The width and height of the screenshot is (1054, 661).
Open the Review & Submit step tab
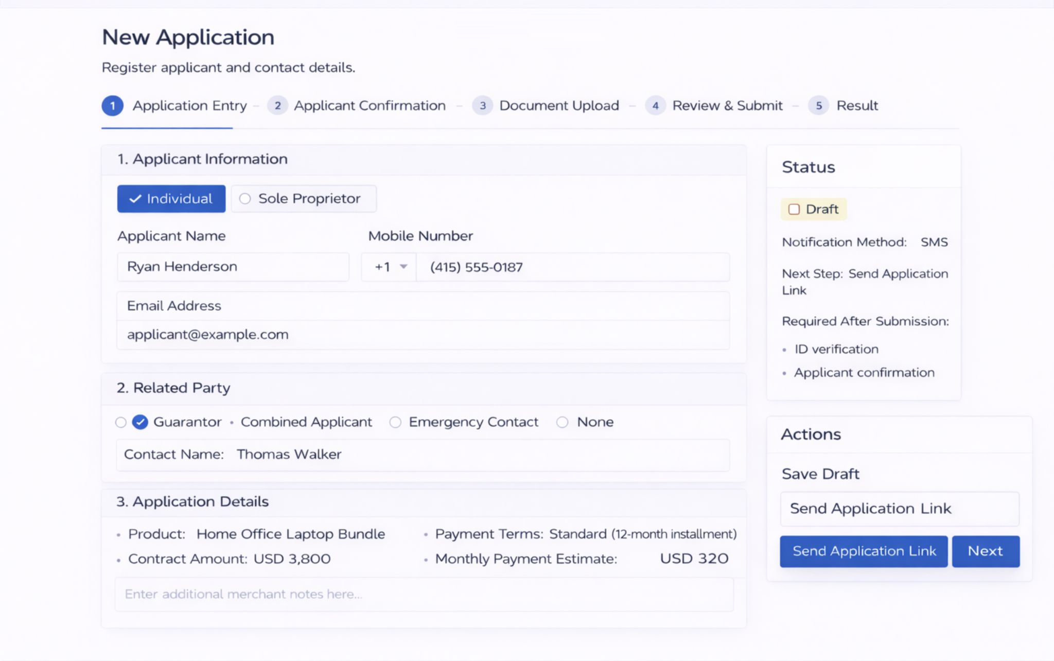pyautogui.click(x=727, y=106)
